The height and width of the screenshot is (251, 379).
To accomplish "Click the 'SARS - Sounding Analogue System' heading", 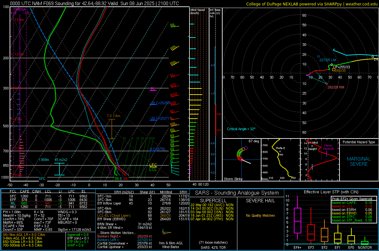I will (x=237, y=193).
